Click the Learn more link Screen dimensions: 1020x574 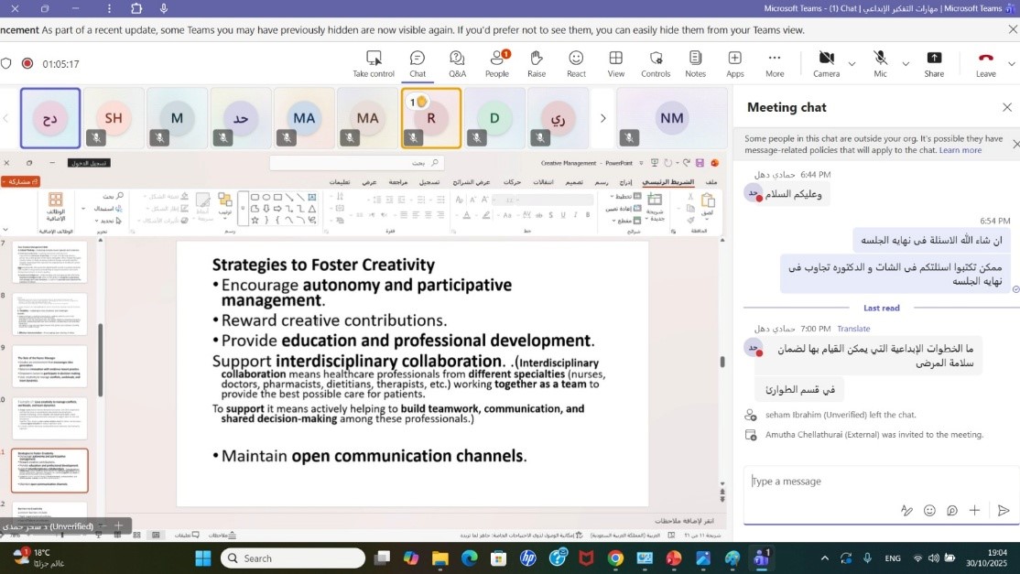pyautogui.click(x=960, y=150)
